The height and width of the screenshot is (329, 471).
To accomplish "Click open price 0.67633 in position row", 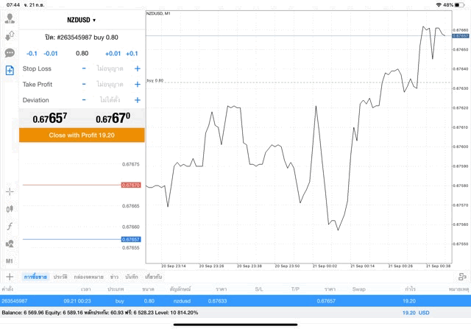I will tap(218, 301).
